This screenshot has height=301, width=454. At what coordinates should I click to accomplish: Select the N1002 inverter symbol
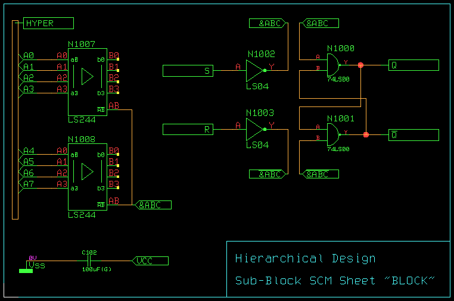tap(254, 71)
